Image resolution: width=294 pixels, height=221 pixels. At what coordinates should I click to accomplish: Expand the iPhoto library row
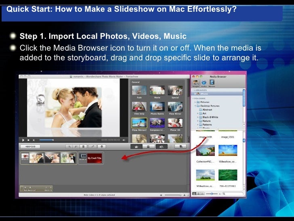click(x=195, y=93)
